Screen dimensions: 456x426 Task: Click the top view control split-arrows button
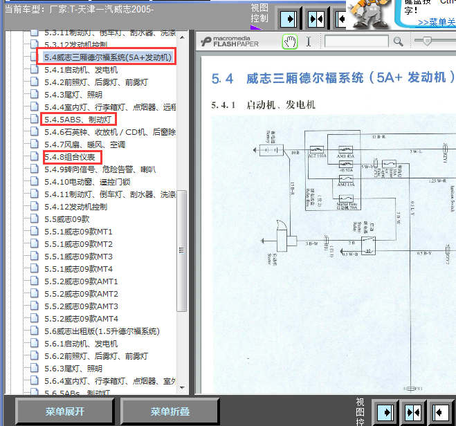pyautogui.click(x=316, y=19)
